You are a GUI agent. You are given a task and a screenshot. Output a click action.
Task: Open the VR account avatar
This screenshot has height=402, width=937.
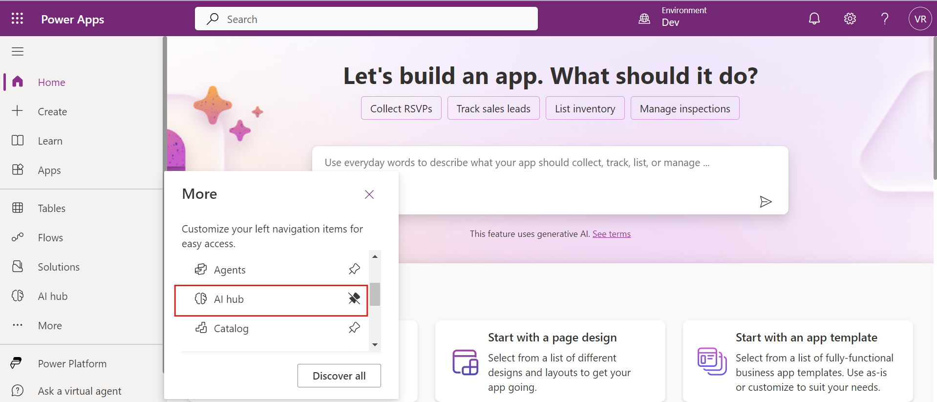pyautogui.click(x=920, y=19)
